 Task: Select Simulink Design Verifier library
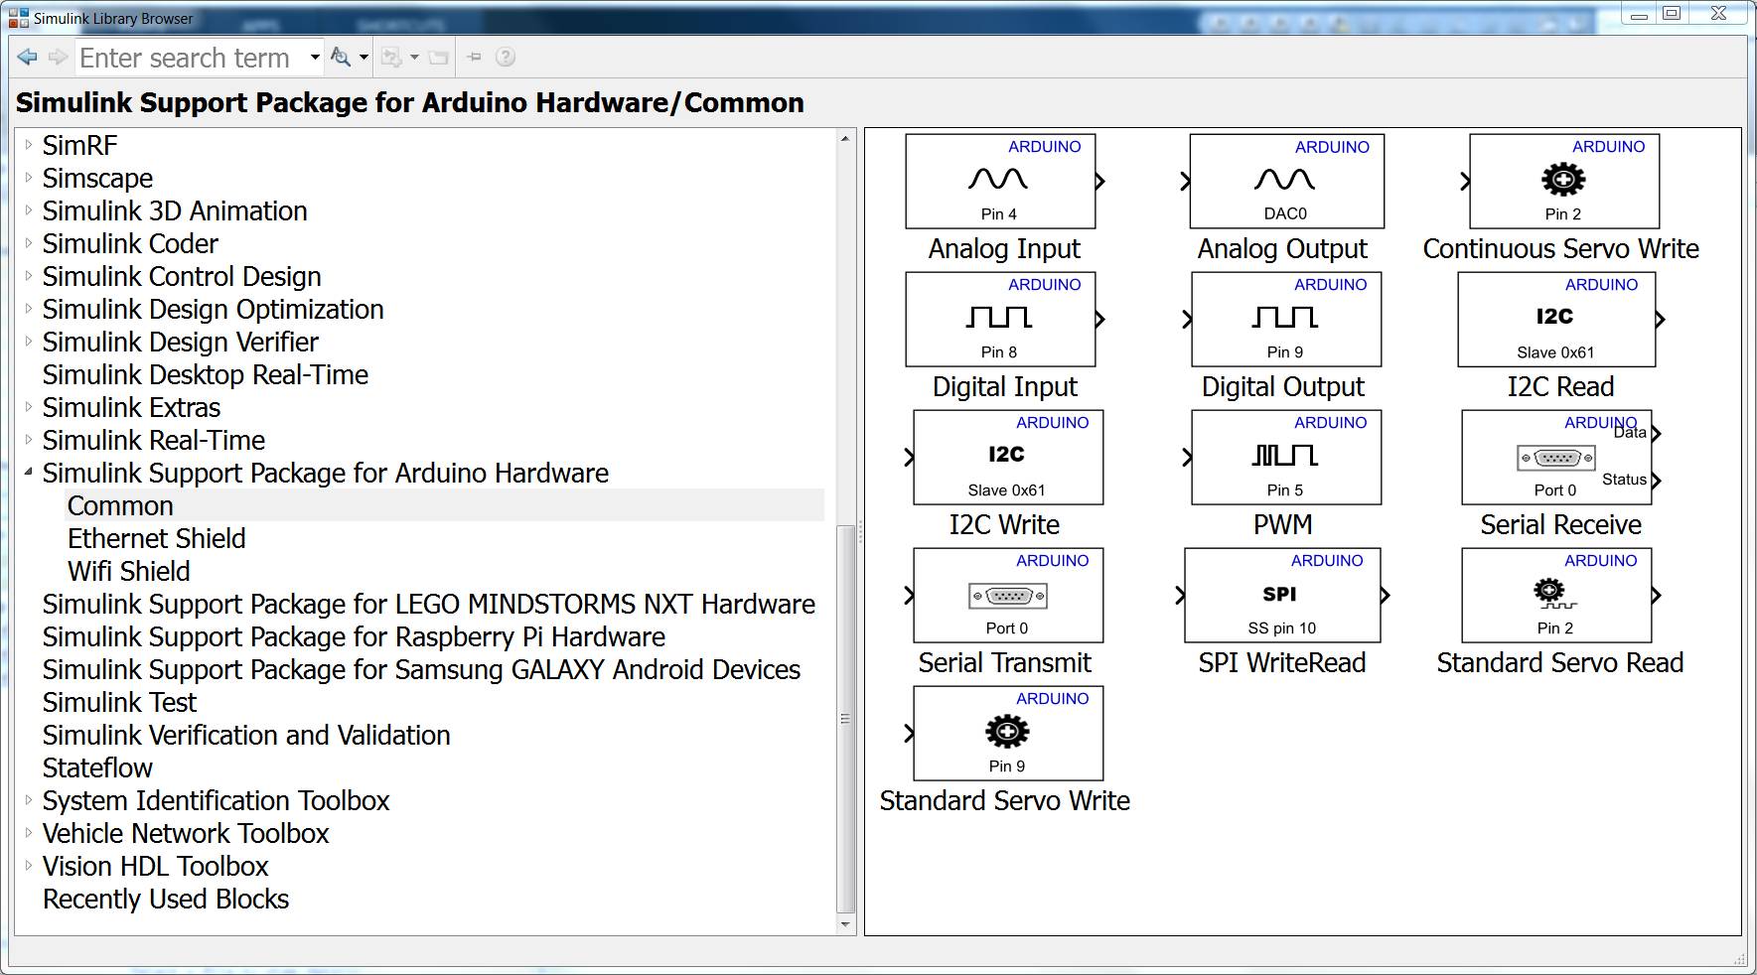(181, 342)
